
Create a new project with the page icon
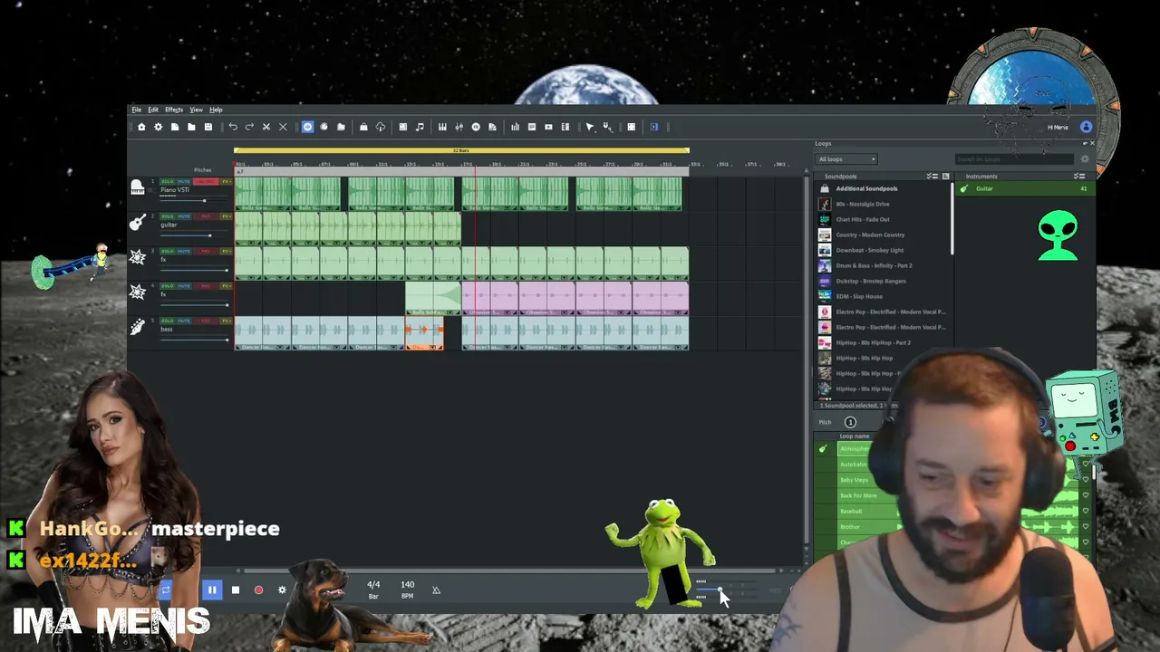point(175,127)
